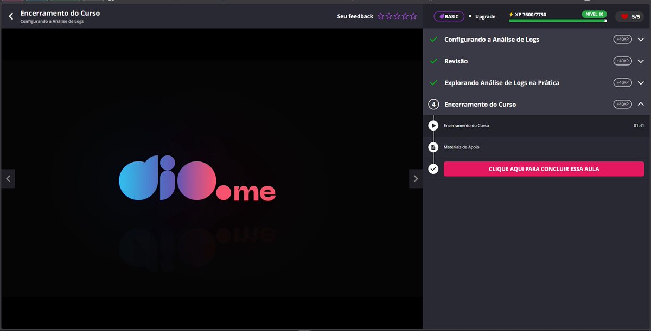651x331 pixels.
Task: Click the green checkmark beside Revisão
Action: coord(433,61)
